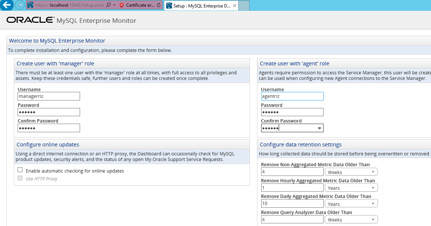Click the manager Confirm Password field
Image resolution: width=431 pixels, height=226 pixels.
[49, 128]
